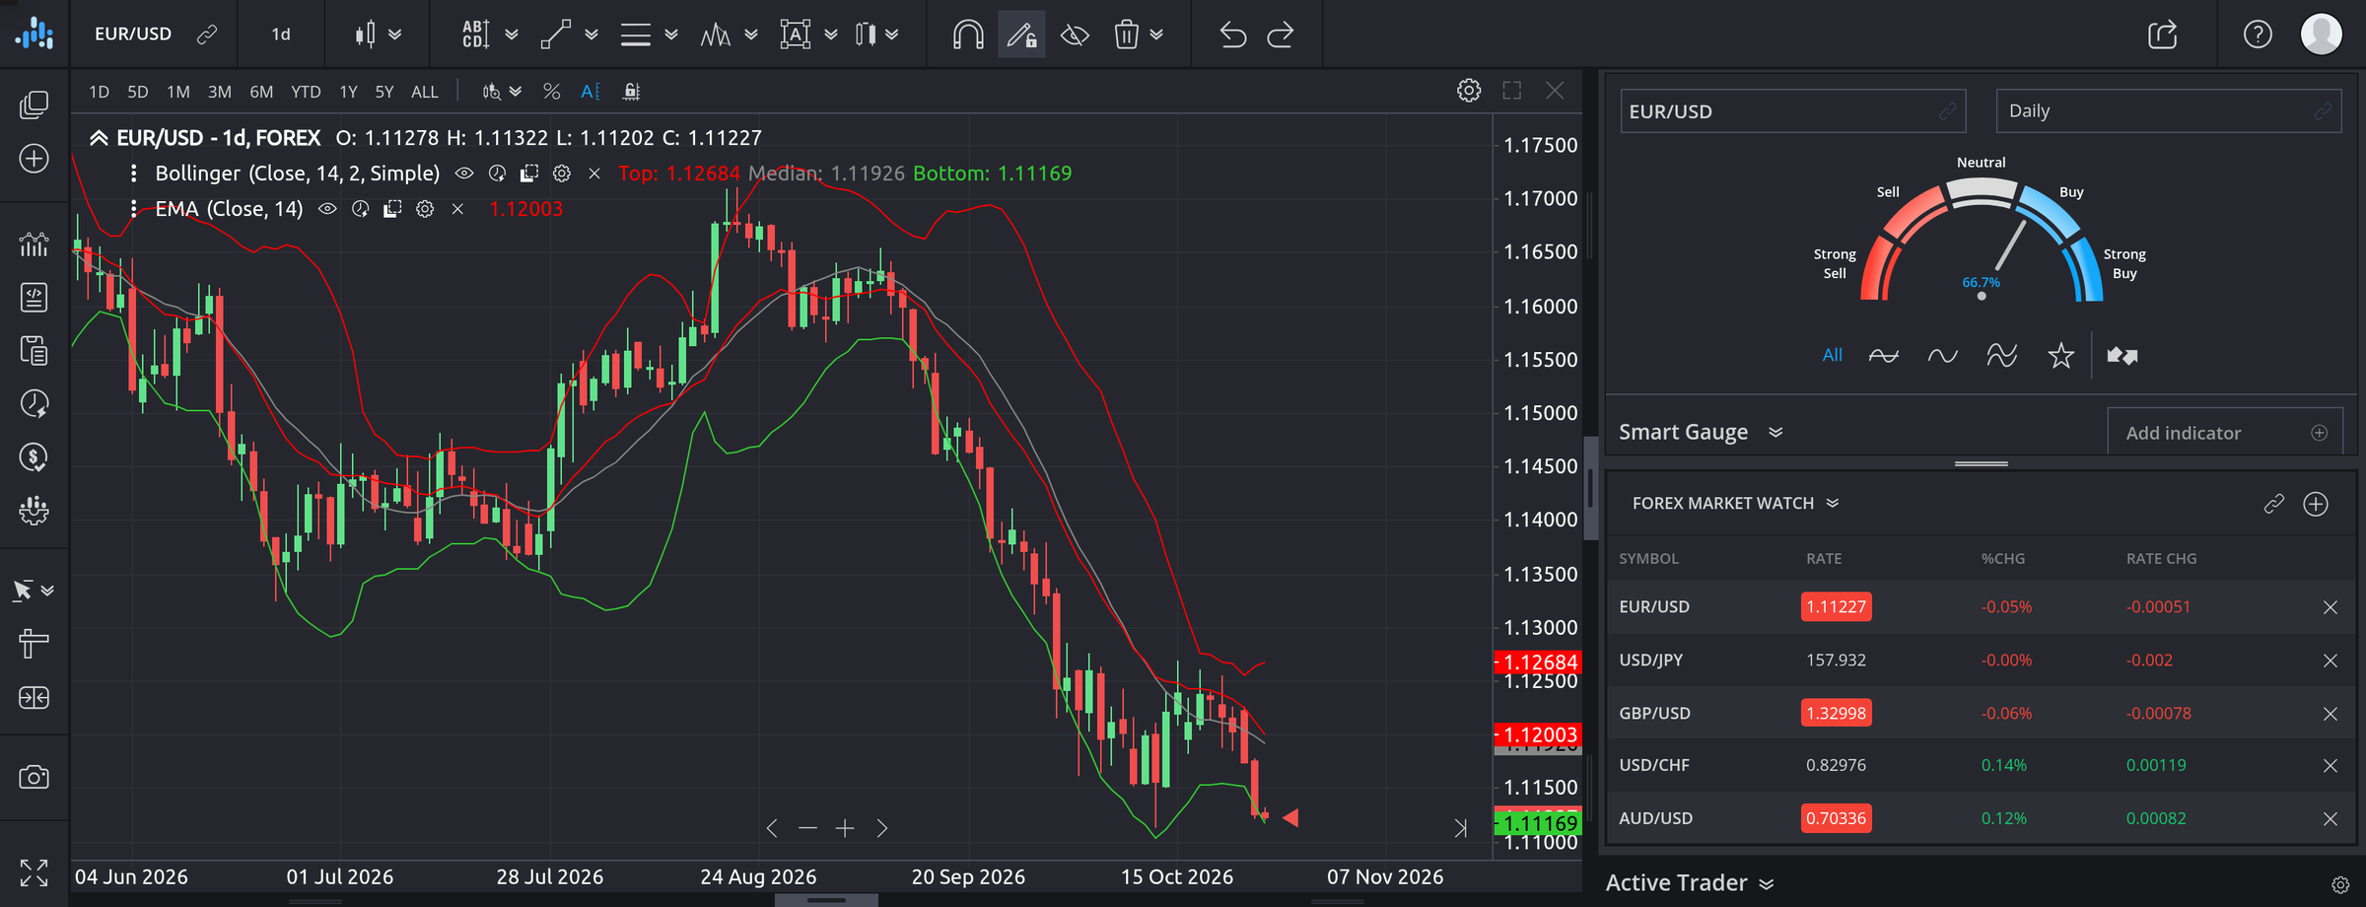Click the chart horizontal scrollbar handle

[826, 900]
